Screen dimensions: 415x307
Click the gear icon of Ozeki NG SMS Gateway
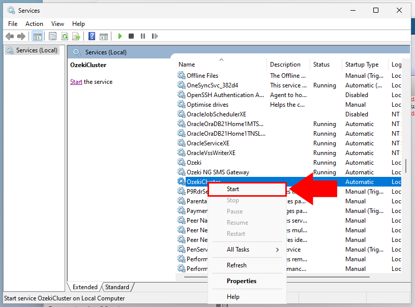pos(181,172)
